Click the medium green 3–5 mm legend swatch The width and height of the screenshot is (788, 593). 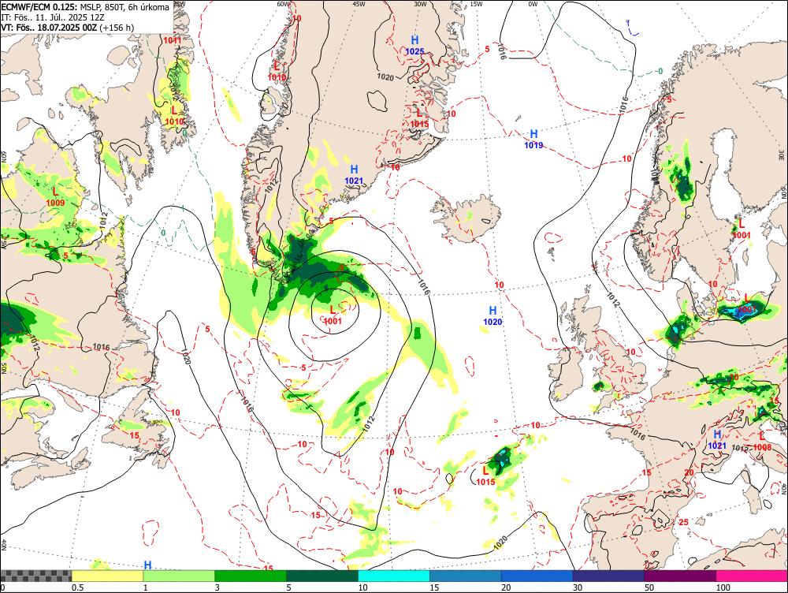click(x=251, y=576)
